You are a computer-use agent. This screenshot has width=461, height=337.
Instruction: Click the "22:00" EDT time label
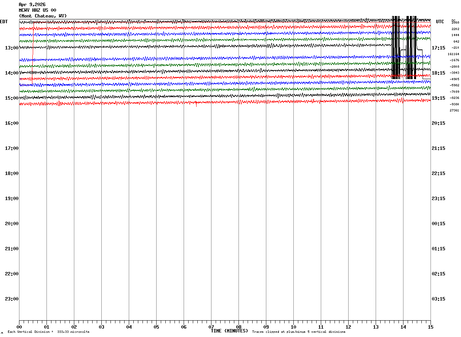coord(12,274)
